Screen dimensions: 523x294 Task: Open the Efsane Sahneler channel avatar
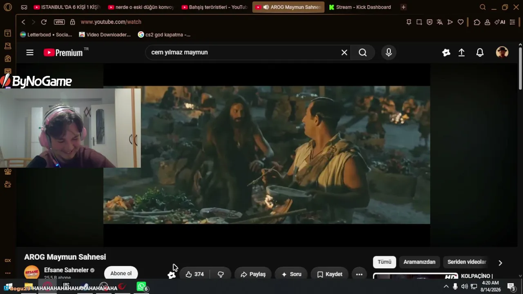31,273
